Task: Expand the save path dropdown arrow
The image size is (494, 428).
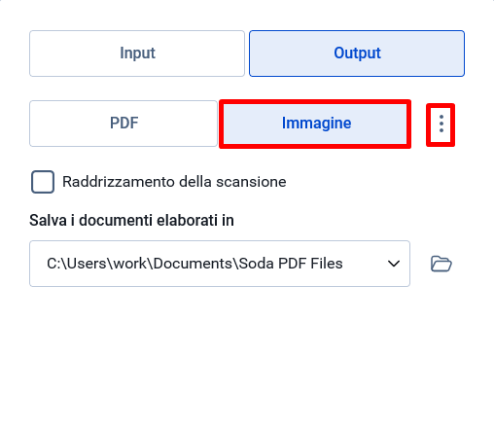Action: [x=394, y=264]
